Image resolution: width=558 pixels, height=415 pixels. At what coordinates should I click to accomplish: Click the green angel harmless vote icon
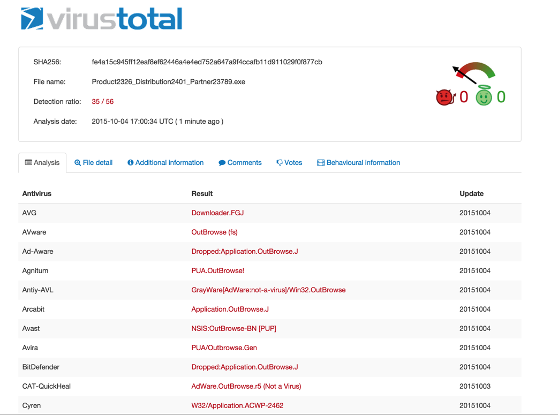(484, 95)
